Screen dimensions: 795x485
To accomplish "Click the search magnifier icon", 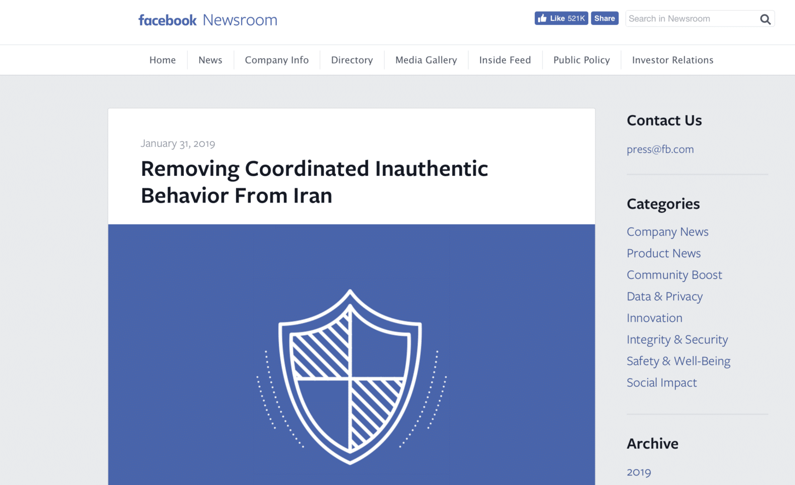I will [x=765, y=19].
